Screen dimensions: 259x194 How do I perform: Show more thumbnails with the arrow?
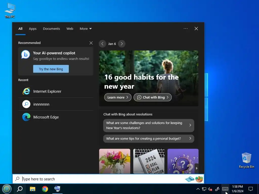(x=197, y=168)
